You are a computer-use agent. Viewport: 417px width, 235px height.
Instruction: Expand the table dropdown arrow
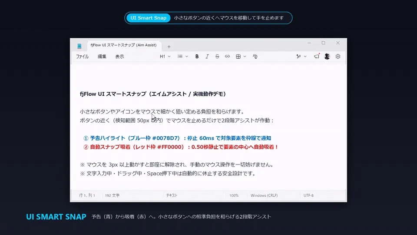click(245, 57)
